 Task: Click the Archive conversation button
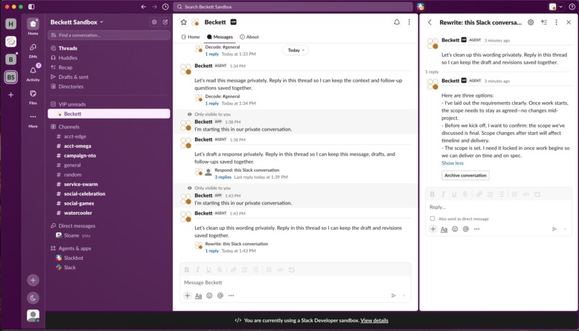(x=465, y=175)
